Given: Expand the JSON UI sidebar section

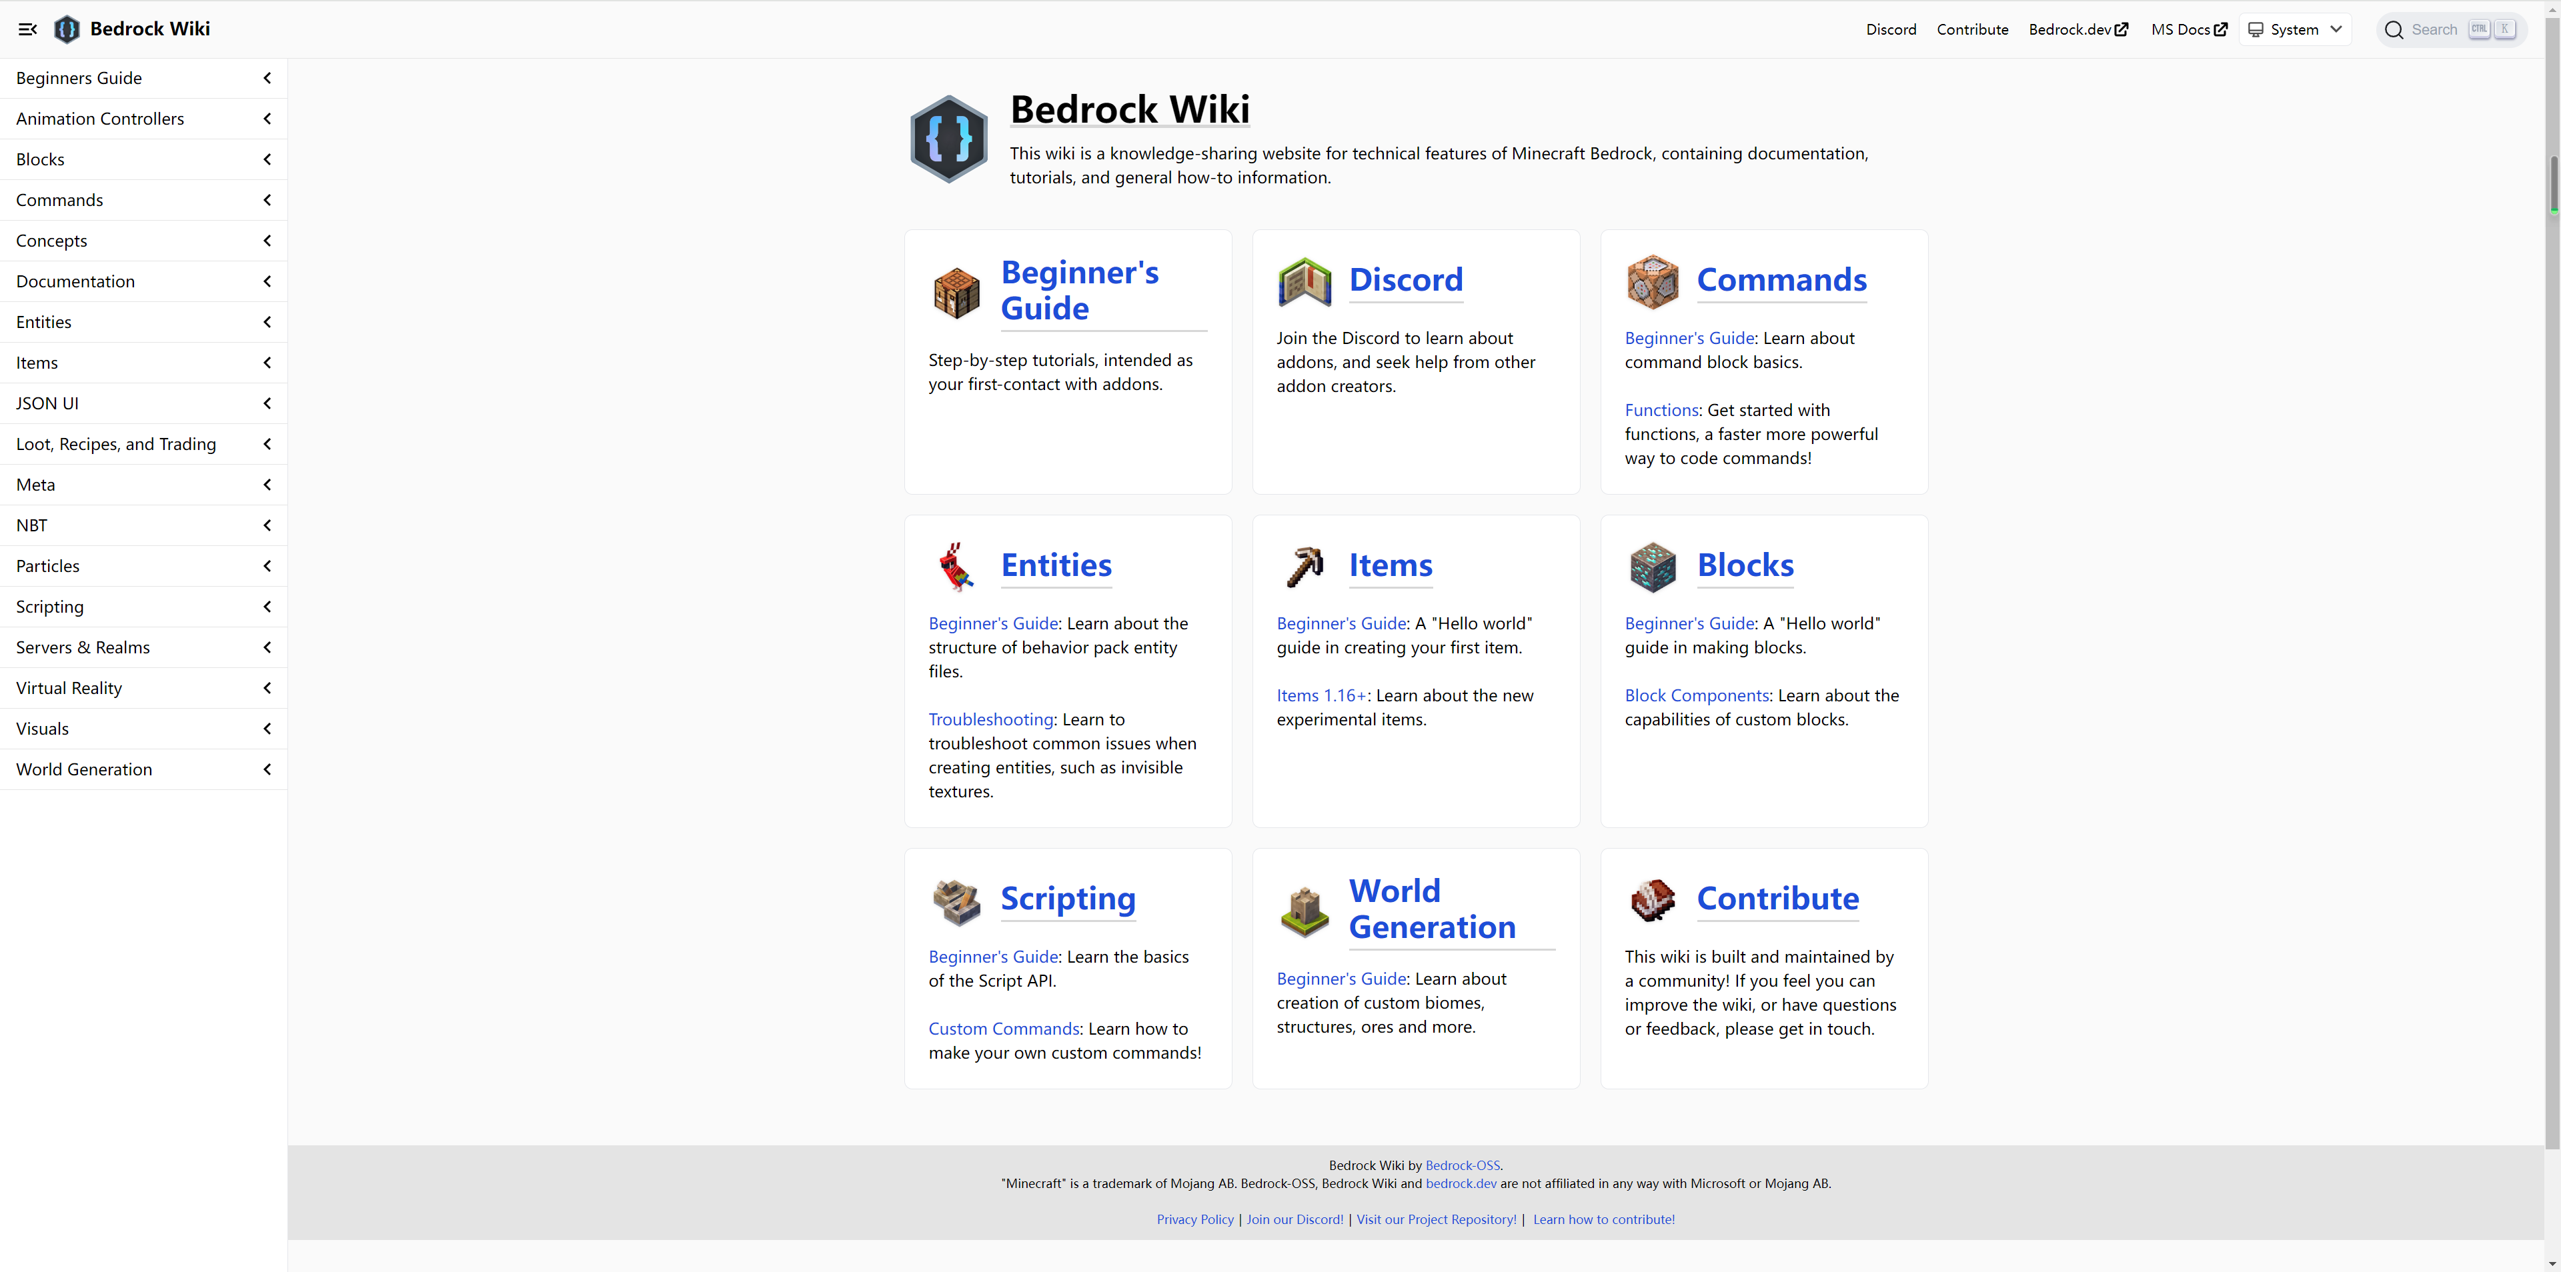Looking at the screenshot, I should [143, 403].
